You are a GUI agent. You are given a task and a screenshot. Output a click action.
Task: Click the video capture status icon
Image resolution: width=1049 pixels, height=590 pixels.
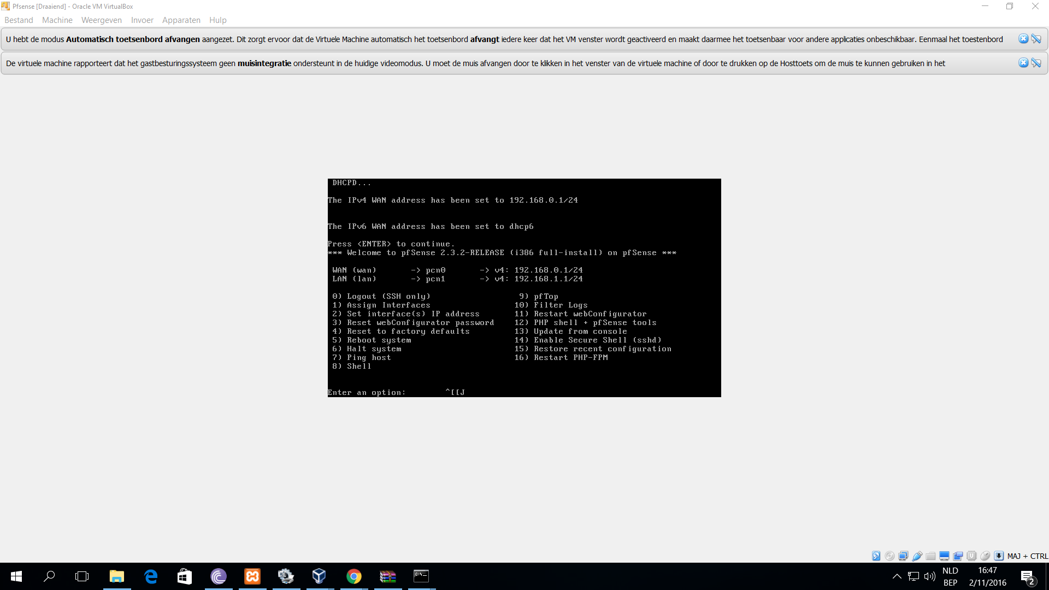tap(958, 556)
